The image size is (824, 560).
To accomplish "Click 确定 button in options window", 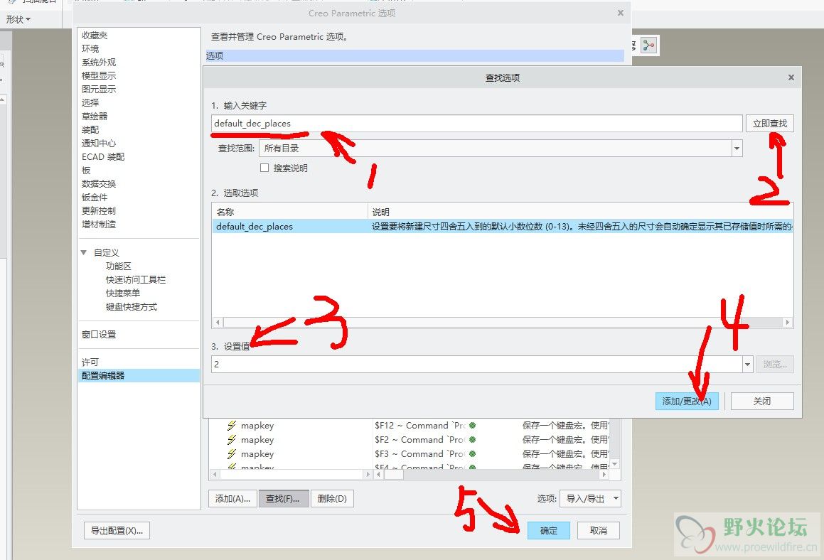I will (549, 530).
